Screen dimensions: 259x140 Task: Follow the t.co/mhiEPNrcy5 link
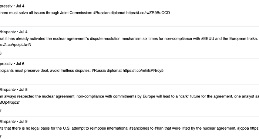pyautogui.click(x=143, y=71)
